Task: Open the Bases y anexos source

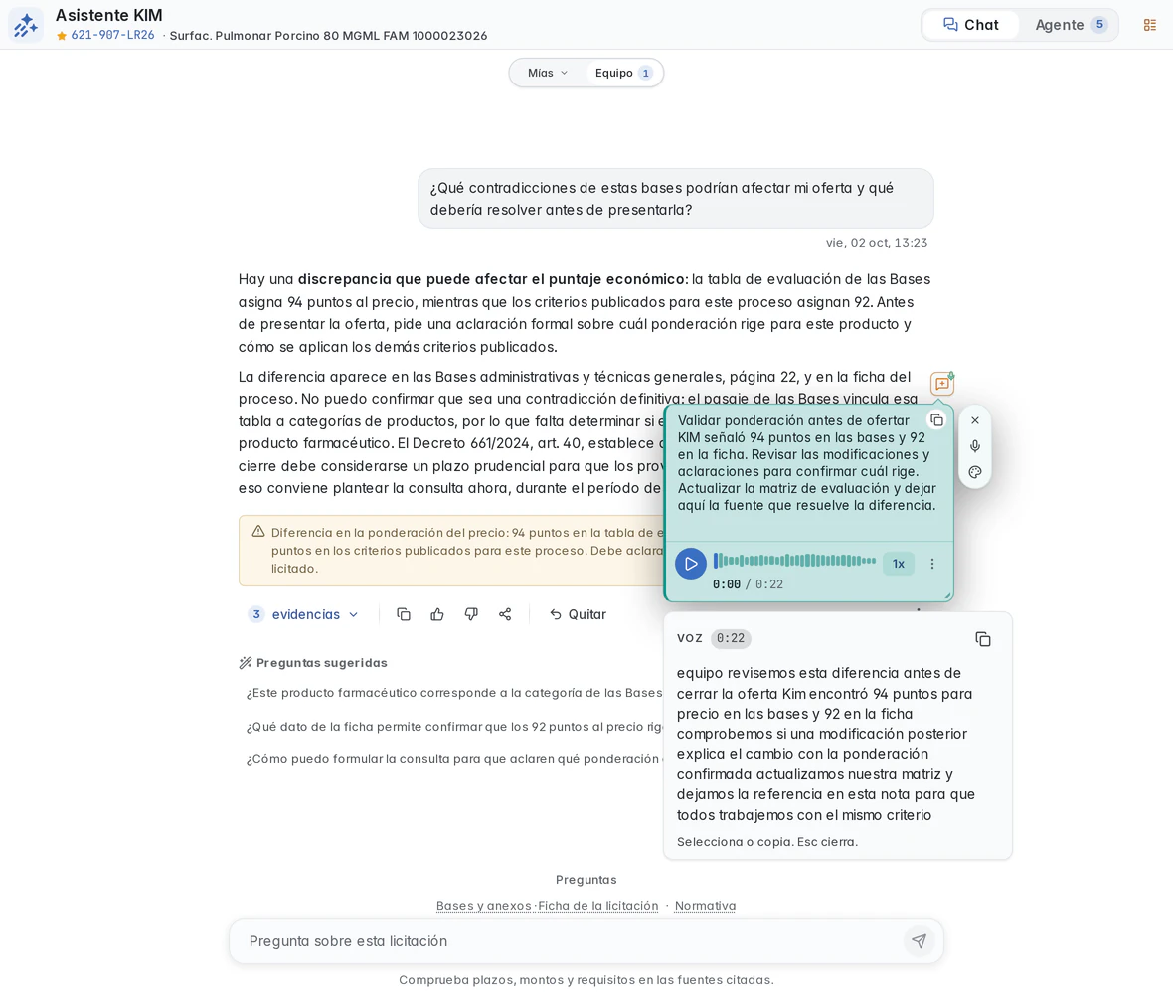Action: pyautogui.click(x=483, y=905)
